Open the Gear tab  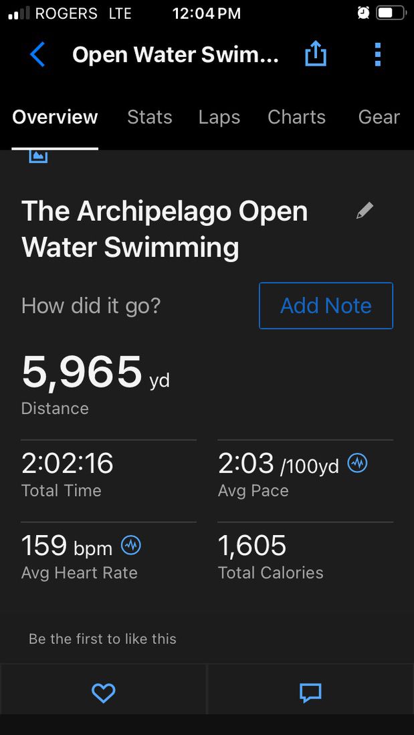379,117
